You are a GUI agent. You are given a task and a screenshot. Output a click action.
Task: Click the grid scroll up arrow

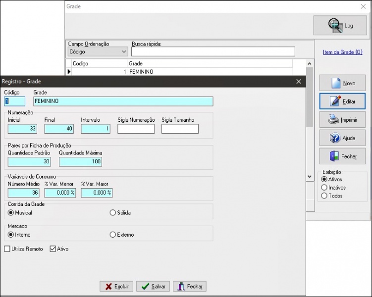pyautogui.click(x=310, y=63)
